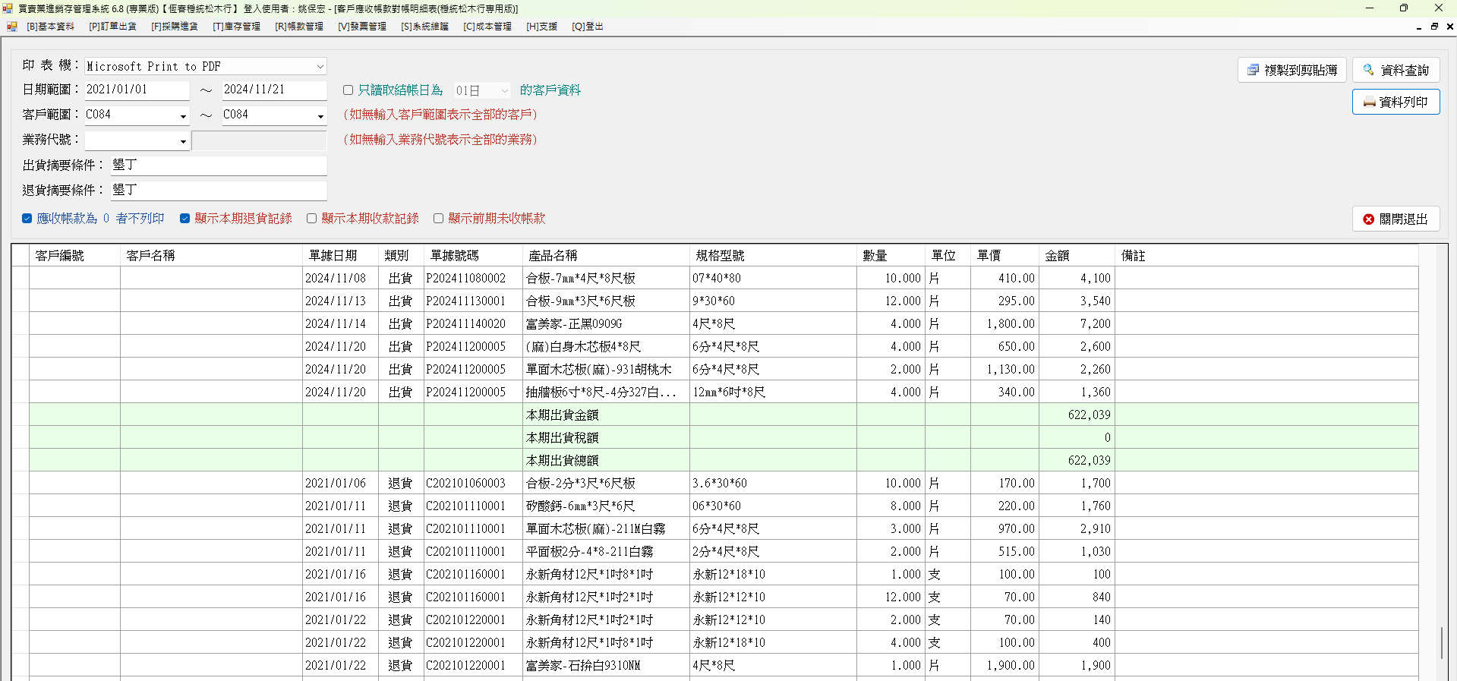Viewport: 1457px width, 681px height.
Task: Click the printer icon for data print
Action: [1369, 102]
